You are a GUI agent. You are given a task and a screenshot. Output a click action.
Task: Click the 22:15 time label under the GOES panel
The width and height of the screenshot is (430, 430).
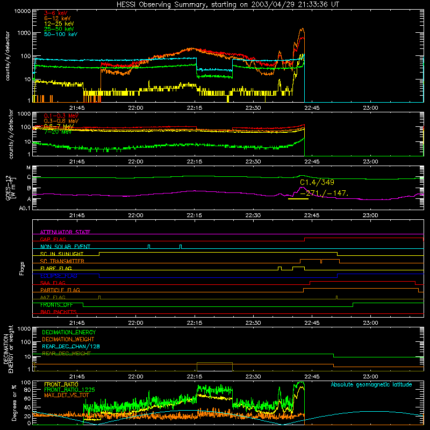[195, 216]
